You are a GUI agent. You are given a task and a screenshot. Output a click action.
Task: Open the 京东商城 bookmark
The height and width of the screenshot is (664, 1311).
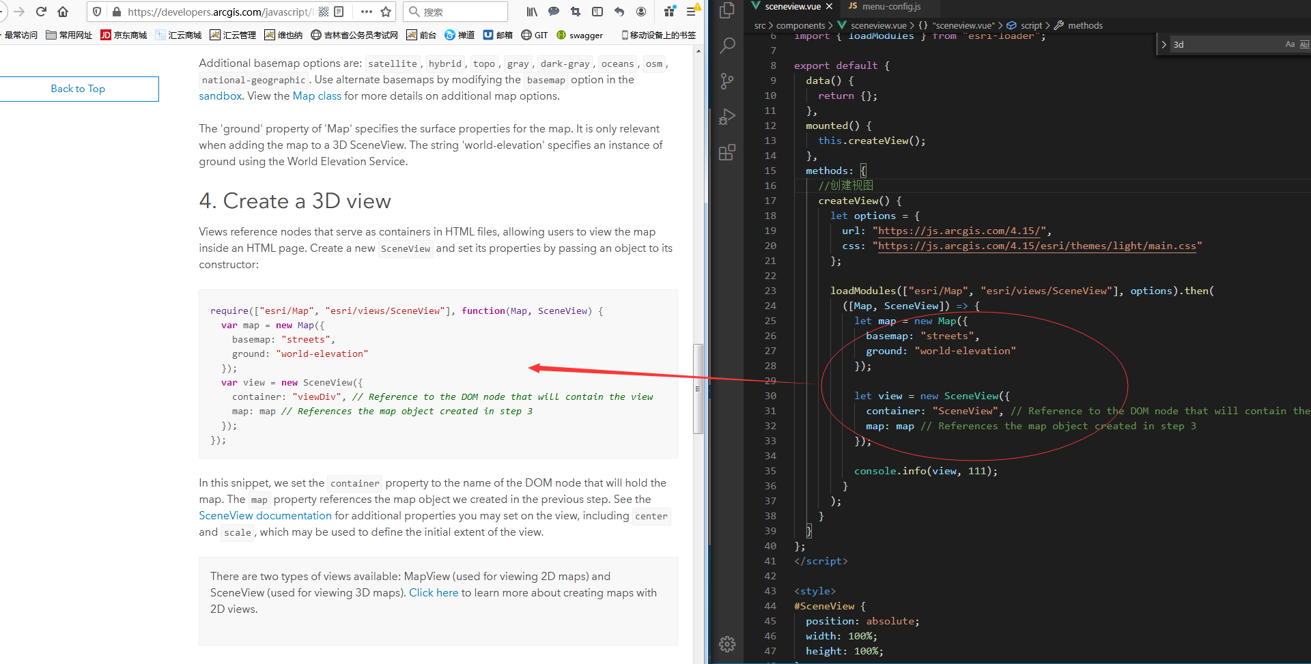pos(124,35)
